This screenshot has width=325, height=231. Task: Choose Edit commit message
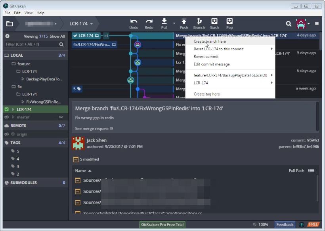[230, 64]
